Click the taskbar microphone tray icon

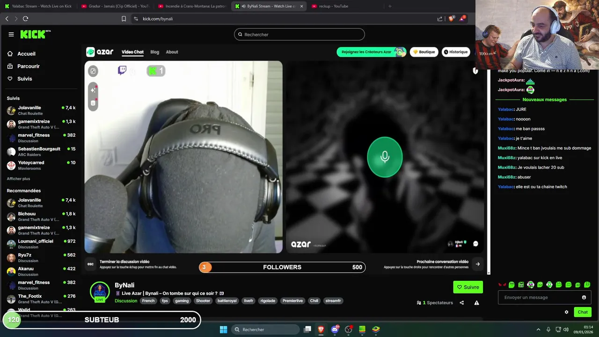click(548, 330)
